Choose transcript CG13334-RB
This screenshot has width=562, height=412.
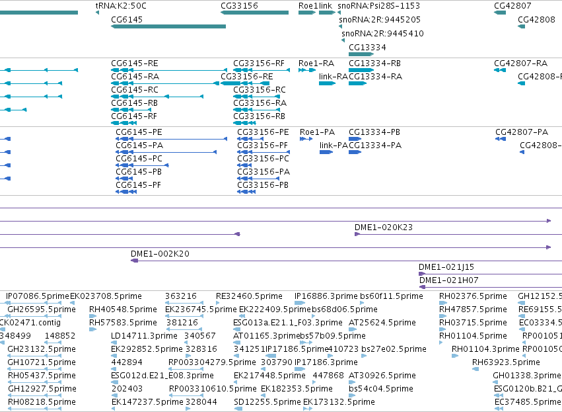(361, 70)
